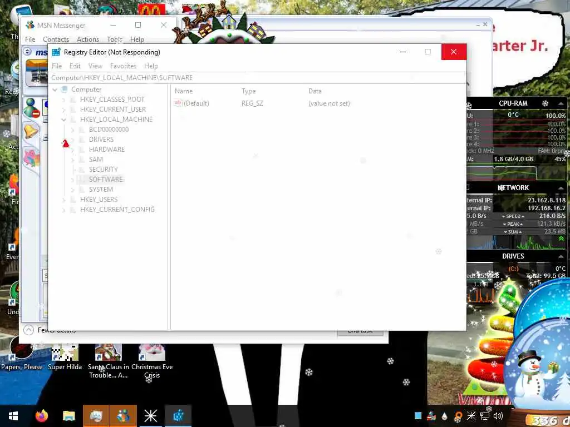Image resolution: width=570 pixels, height=427 pixels.
Task: Click the SUM toggle in NETWORK gadget
Action: (x=513, y=232)
